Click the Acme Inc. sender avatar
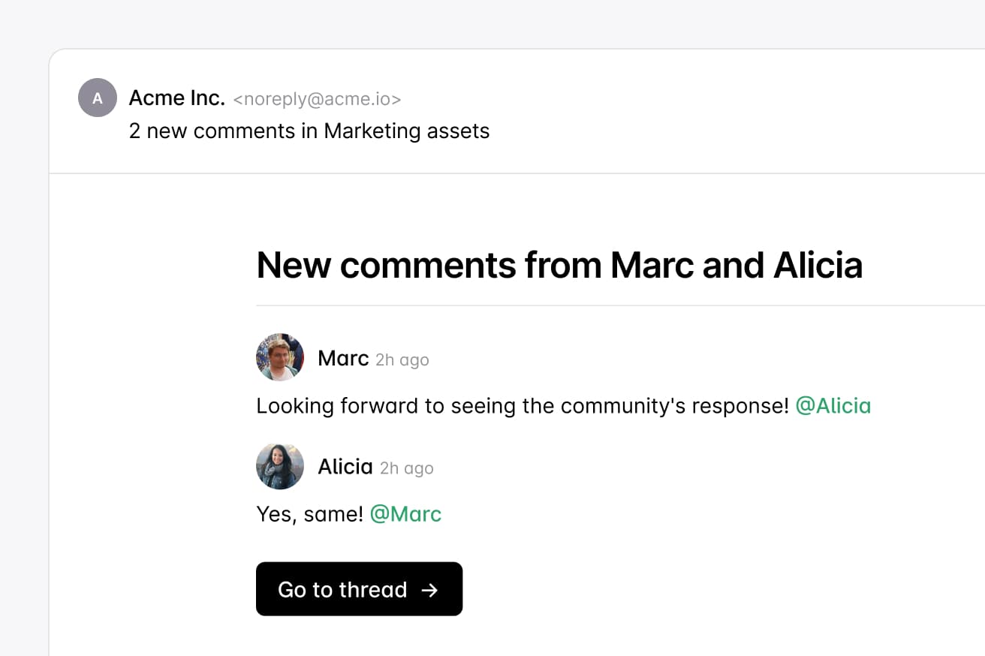Image resolution: width=985 pixels, height=656 pixels. [98, 98]
